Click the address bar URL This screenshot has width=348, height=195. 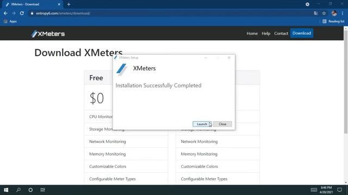tap(63, 13)
